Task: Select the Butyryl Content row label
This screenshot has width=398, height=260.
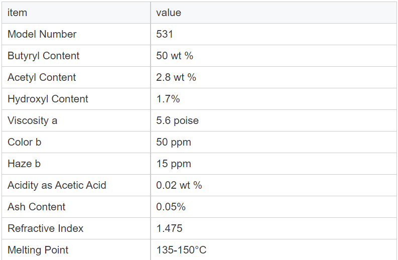Action: point(76,56)
